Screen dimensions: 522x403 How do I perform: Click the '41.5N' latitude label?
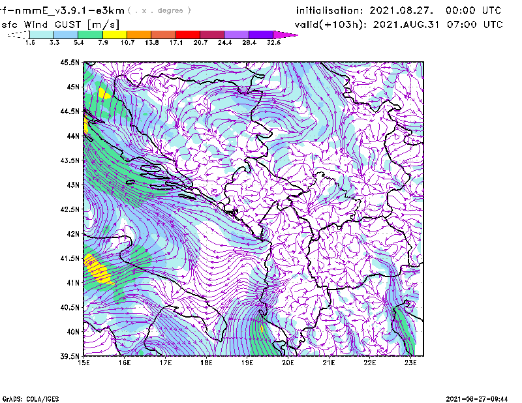pos(70,258)
